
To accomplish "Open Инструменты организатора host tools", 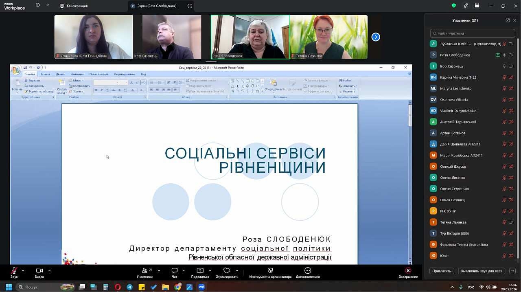I will point(270,272).
